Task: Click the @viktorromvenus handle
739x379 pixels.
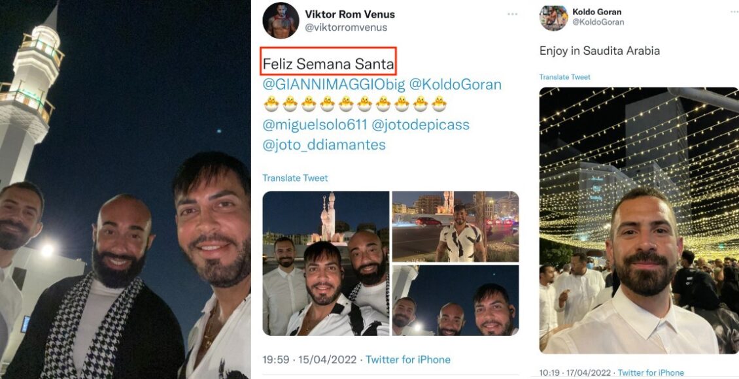Action: point(346,27)
